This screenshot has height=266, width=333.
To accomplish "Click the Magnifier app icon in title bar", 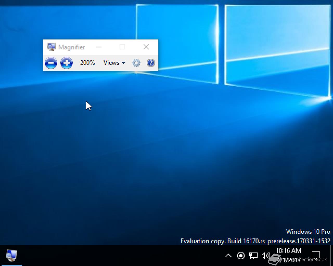I will [51, 47].
